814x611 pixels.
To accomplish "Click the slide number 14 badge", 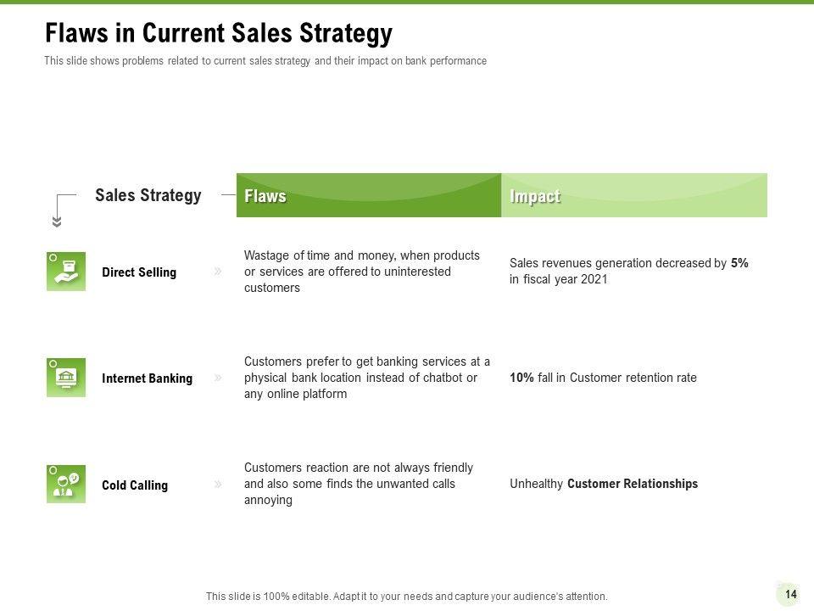I will coord(790,594).
